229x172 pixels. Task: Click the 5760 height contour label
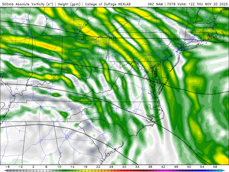(5, 84)
